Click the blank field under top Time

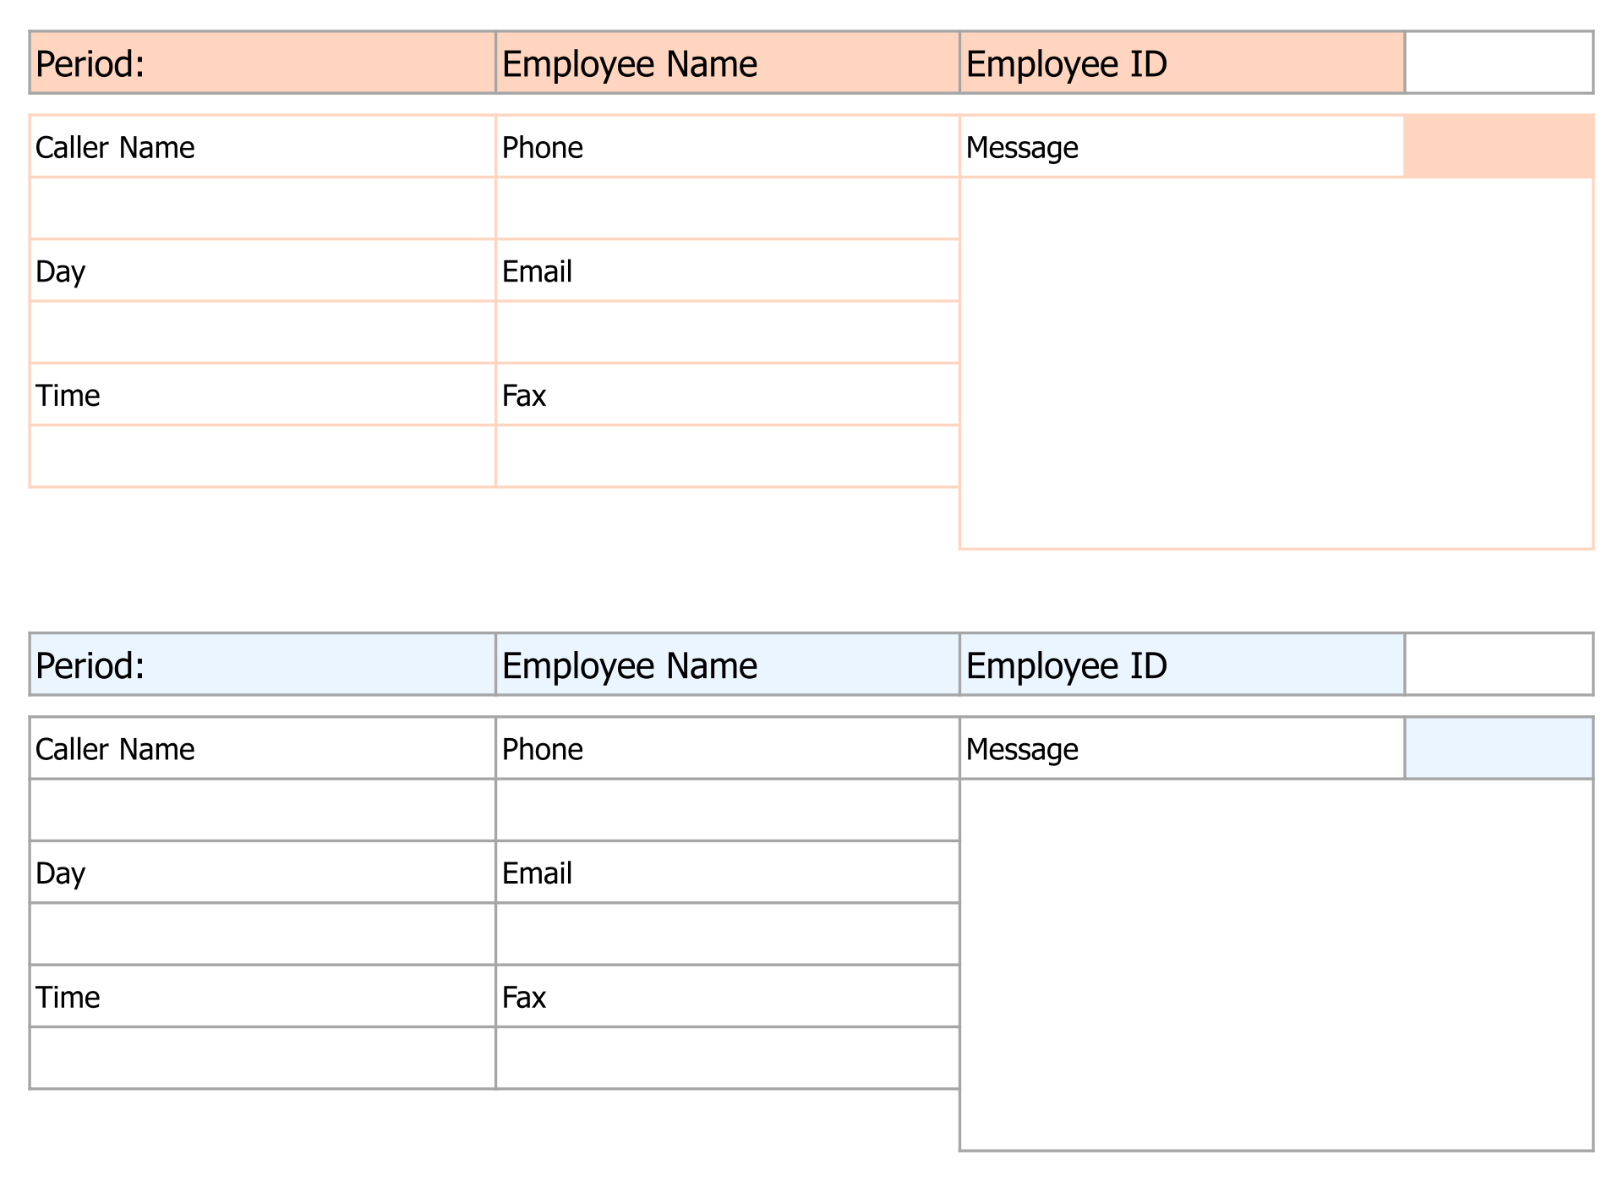pos(262,457)
